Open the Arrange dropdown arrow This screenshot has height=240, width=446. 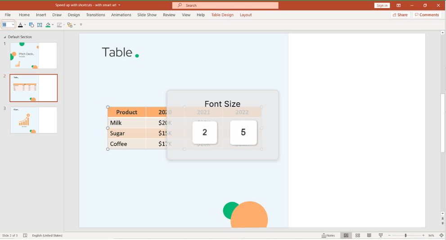(x=75, y=25)
